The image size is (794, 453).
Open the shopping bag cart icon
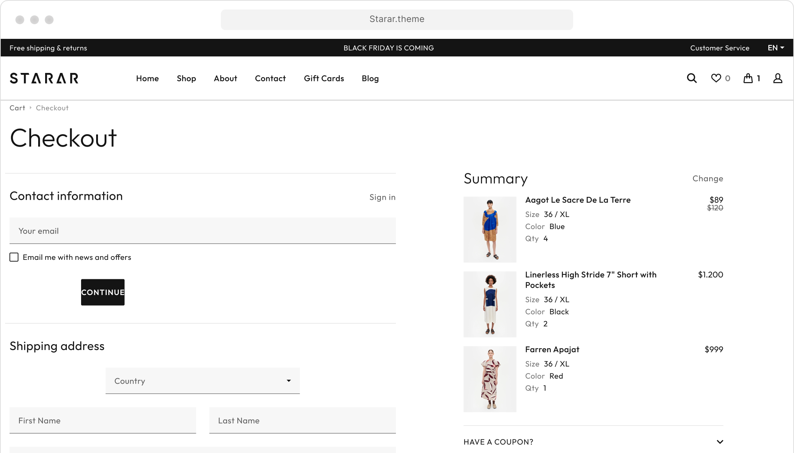[748, 78]
